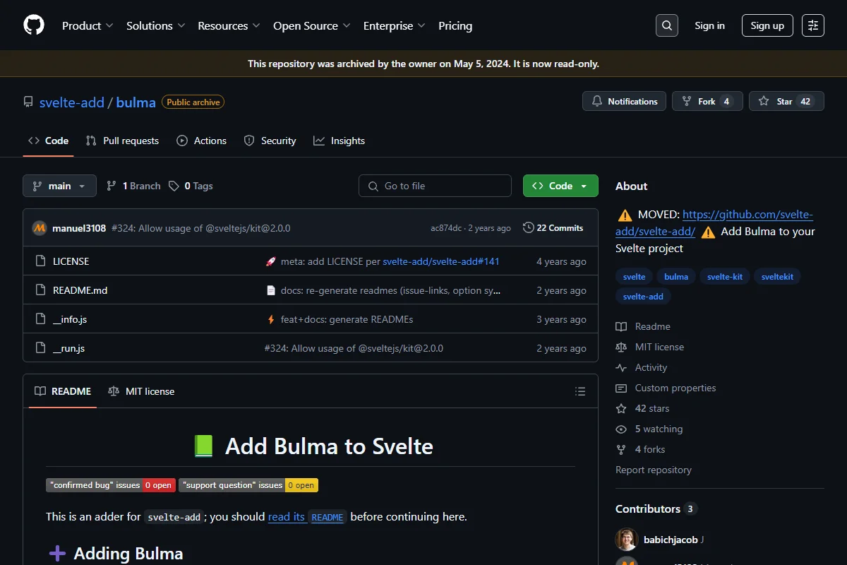
Task: Open the Insights tab
Action: [x=340, y=141]
